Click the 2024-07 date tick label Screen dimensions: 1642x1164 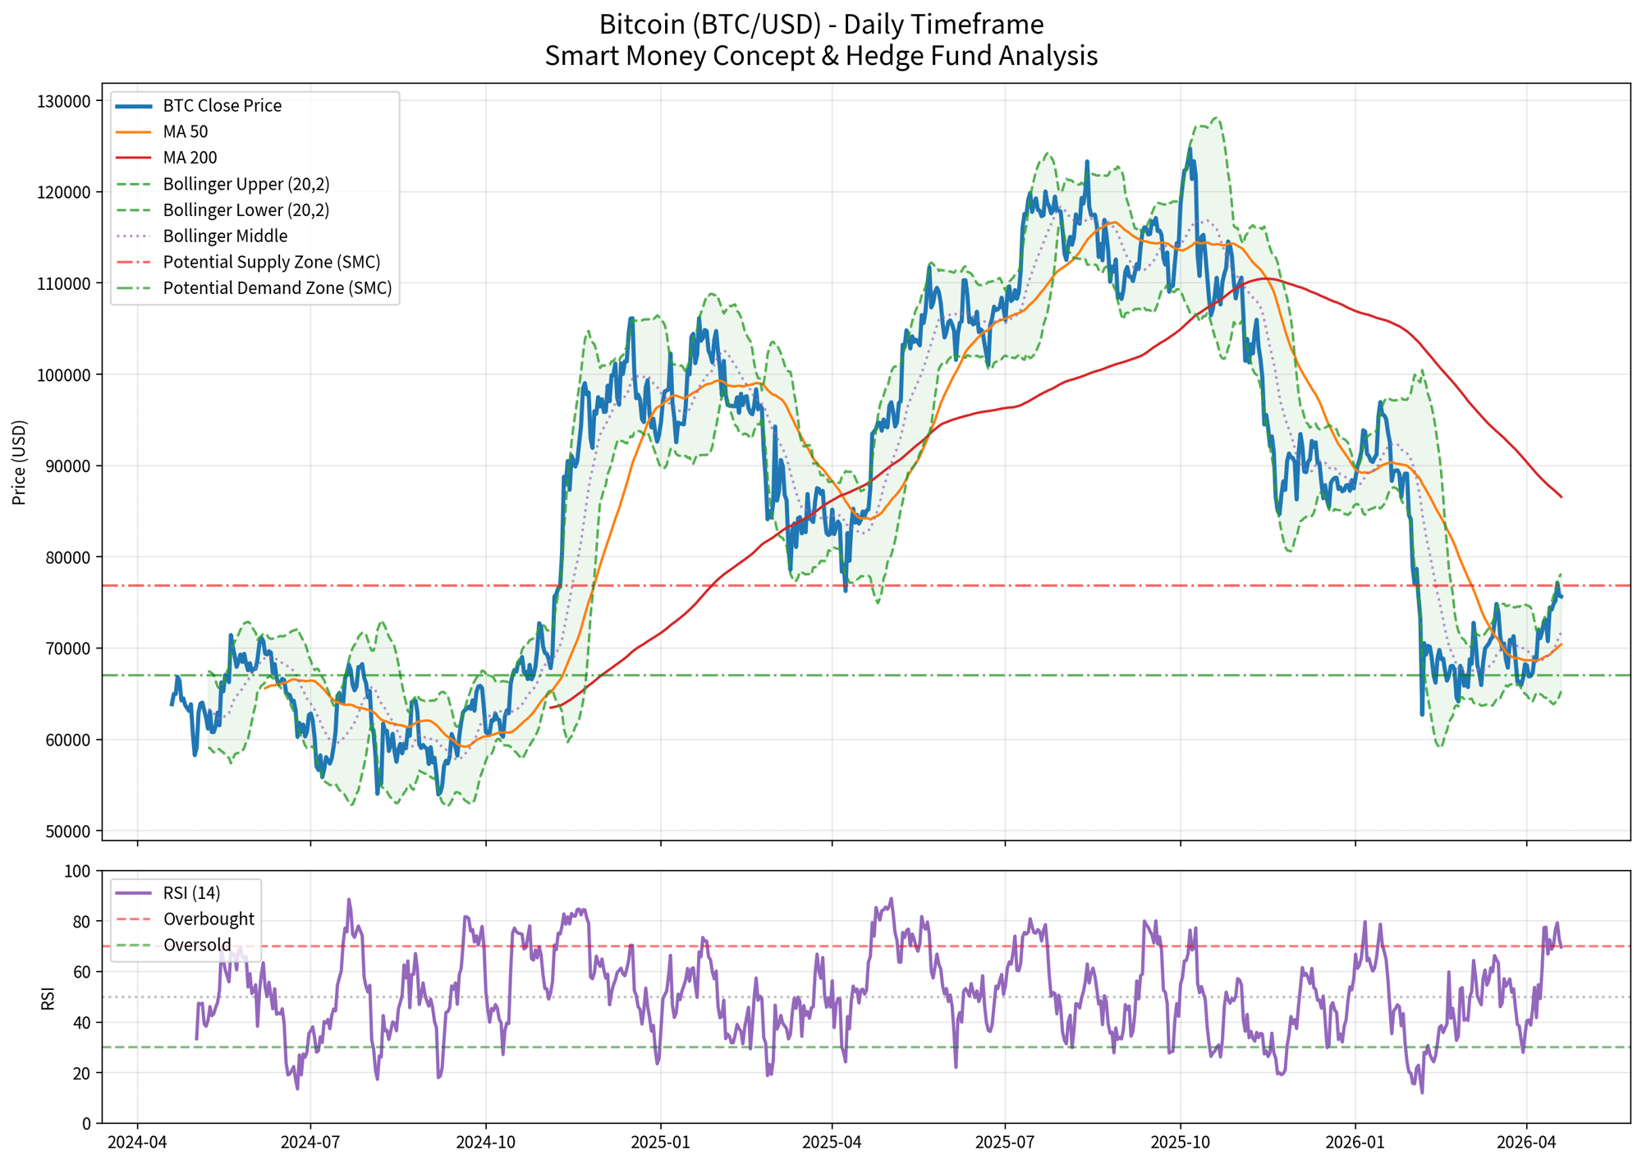310,1142
